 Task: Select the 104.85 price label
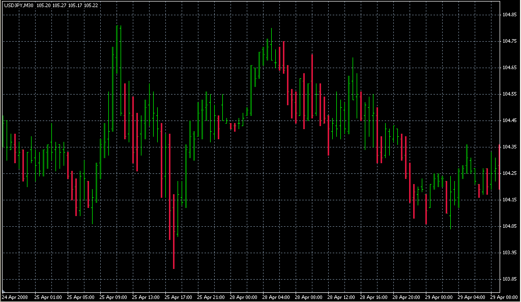(509, 15)
